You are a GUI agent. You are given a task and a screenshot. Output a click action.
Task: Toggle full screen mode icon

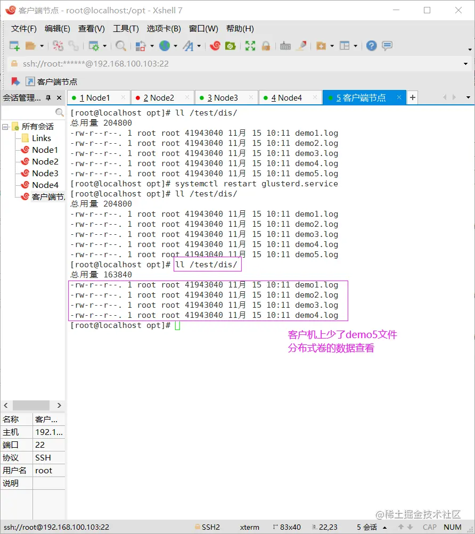tap(250, 46)
